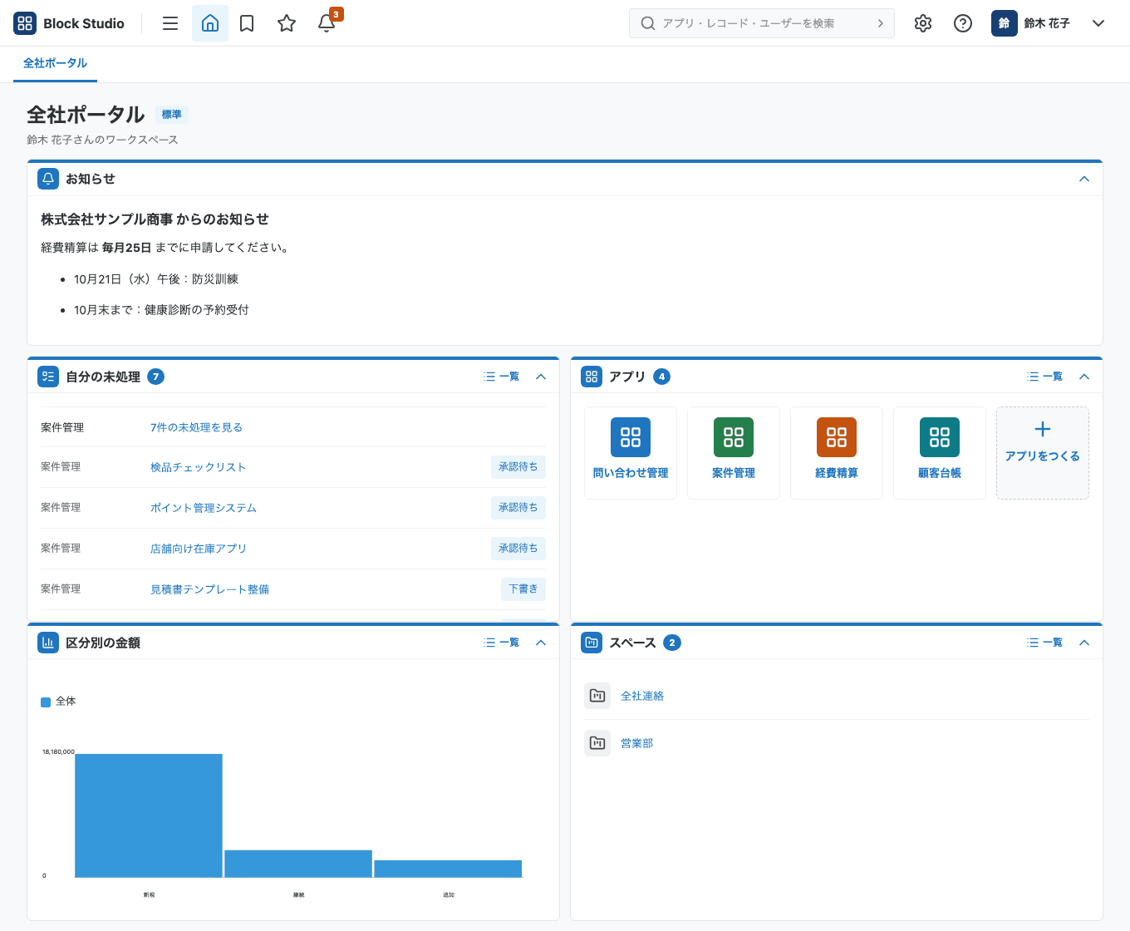This screenshot has width=1130, height=931.
Task: Open the 見積書テンプレート整備 link
Action: 209,589
